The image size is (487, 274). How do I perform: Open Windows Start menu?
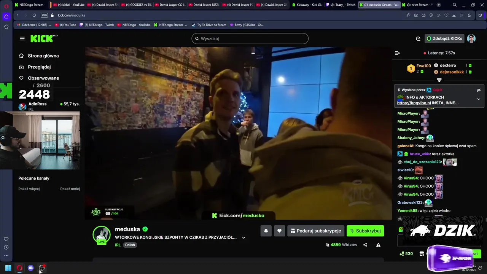tap(8, 268)
